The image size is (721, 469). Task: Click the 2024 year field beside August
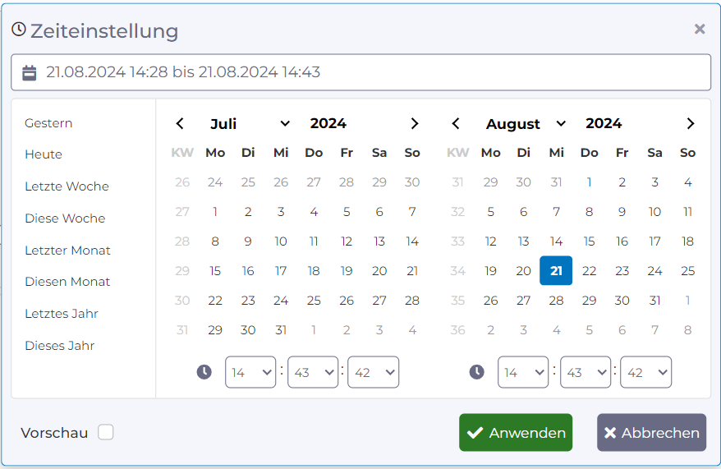click(604, 123)
